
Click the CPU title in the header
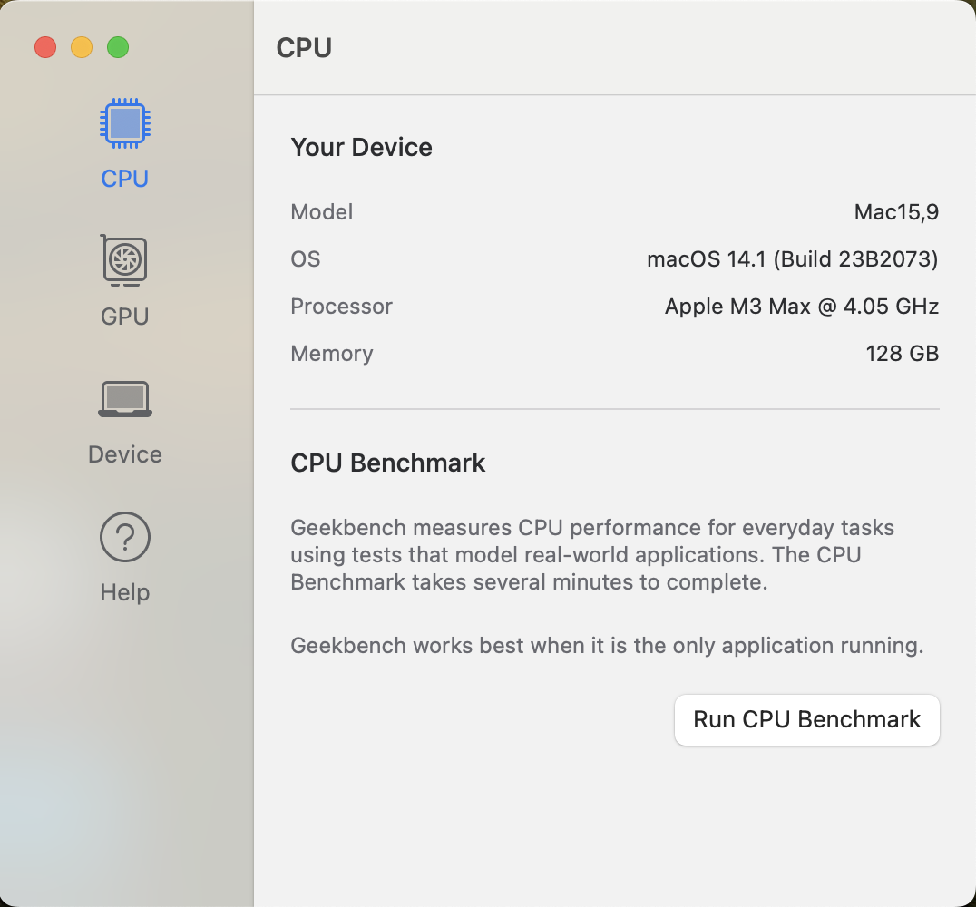304,47
